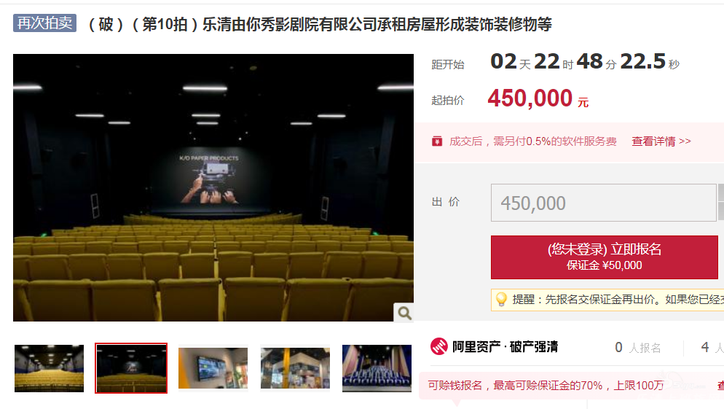The height and width of the screenshot is (409, 724).
Task: Open the large theater main photo
Action: tap(213, 187)
